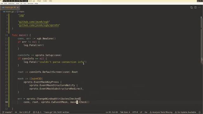
Task: Click line number 30 in the gutter
Action: coord(6,102)
